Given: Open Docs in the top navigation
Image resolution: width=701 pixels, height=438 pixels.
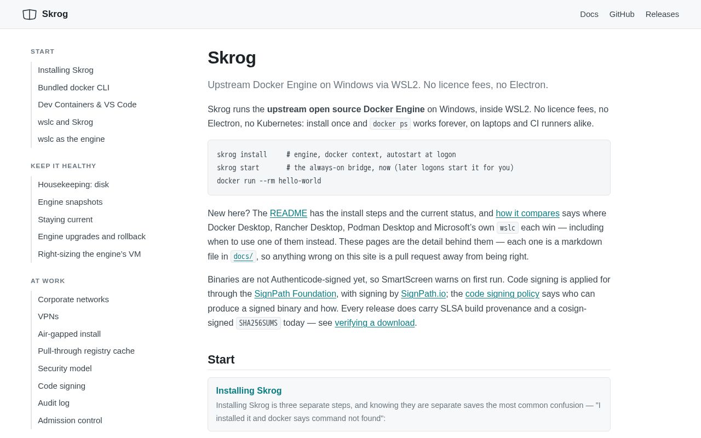Looking at the screenshot, I should coord(589,14).
